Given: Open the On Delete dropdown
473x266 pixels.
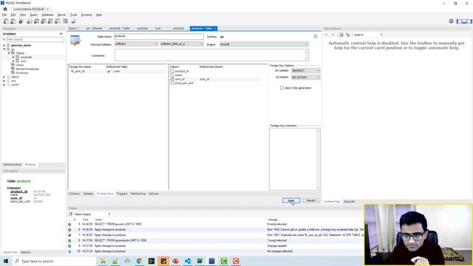Looking at the screenshot, I should (x=305, y=78).
